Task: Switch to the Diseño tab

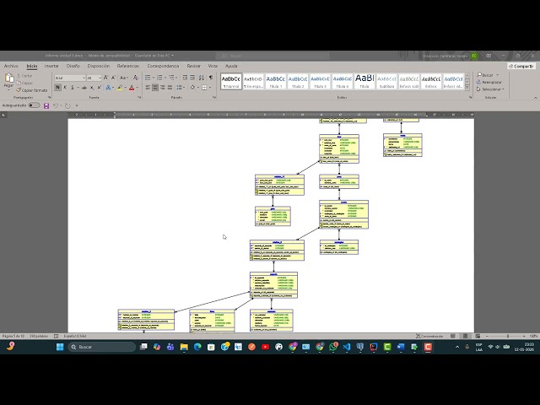Action: (73, 66)
